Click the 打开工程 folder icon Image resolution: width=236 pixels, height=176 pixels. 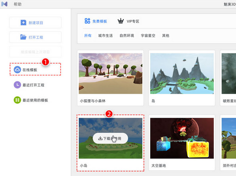pyautogui.click(x=23, y=37)
